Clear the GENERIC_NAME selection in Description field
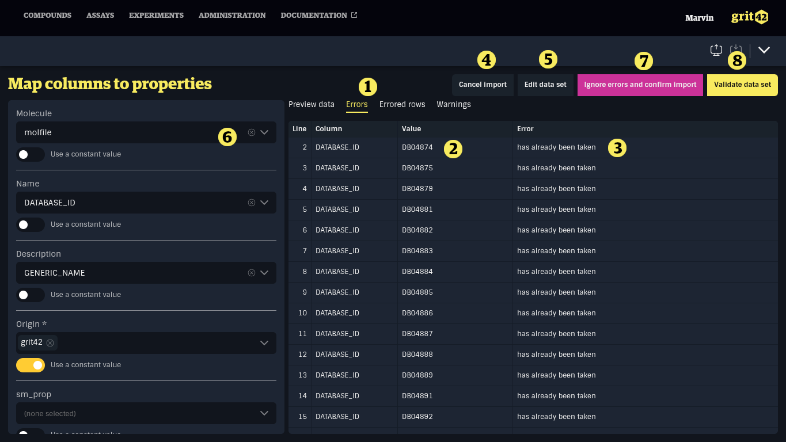Image resolution: width=786 pixels, height=442 pixels. point(252,273)
